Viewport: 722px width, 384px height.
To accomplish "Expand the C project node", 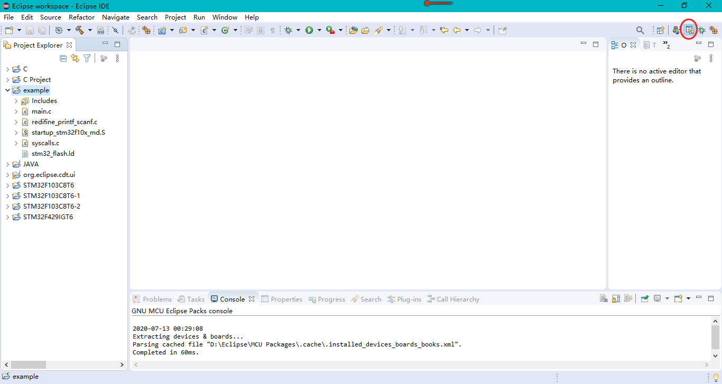I will 7,69.
